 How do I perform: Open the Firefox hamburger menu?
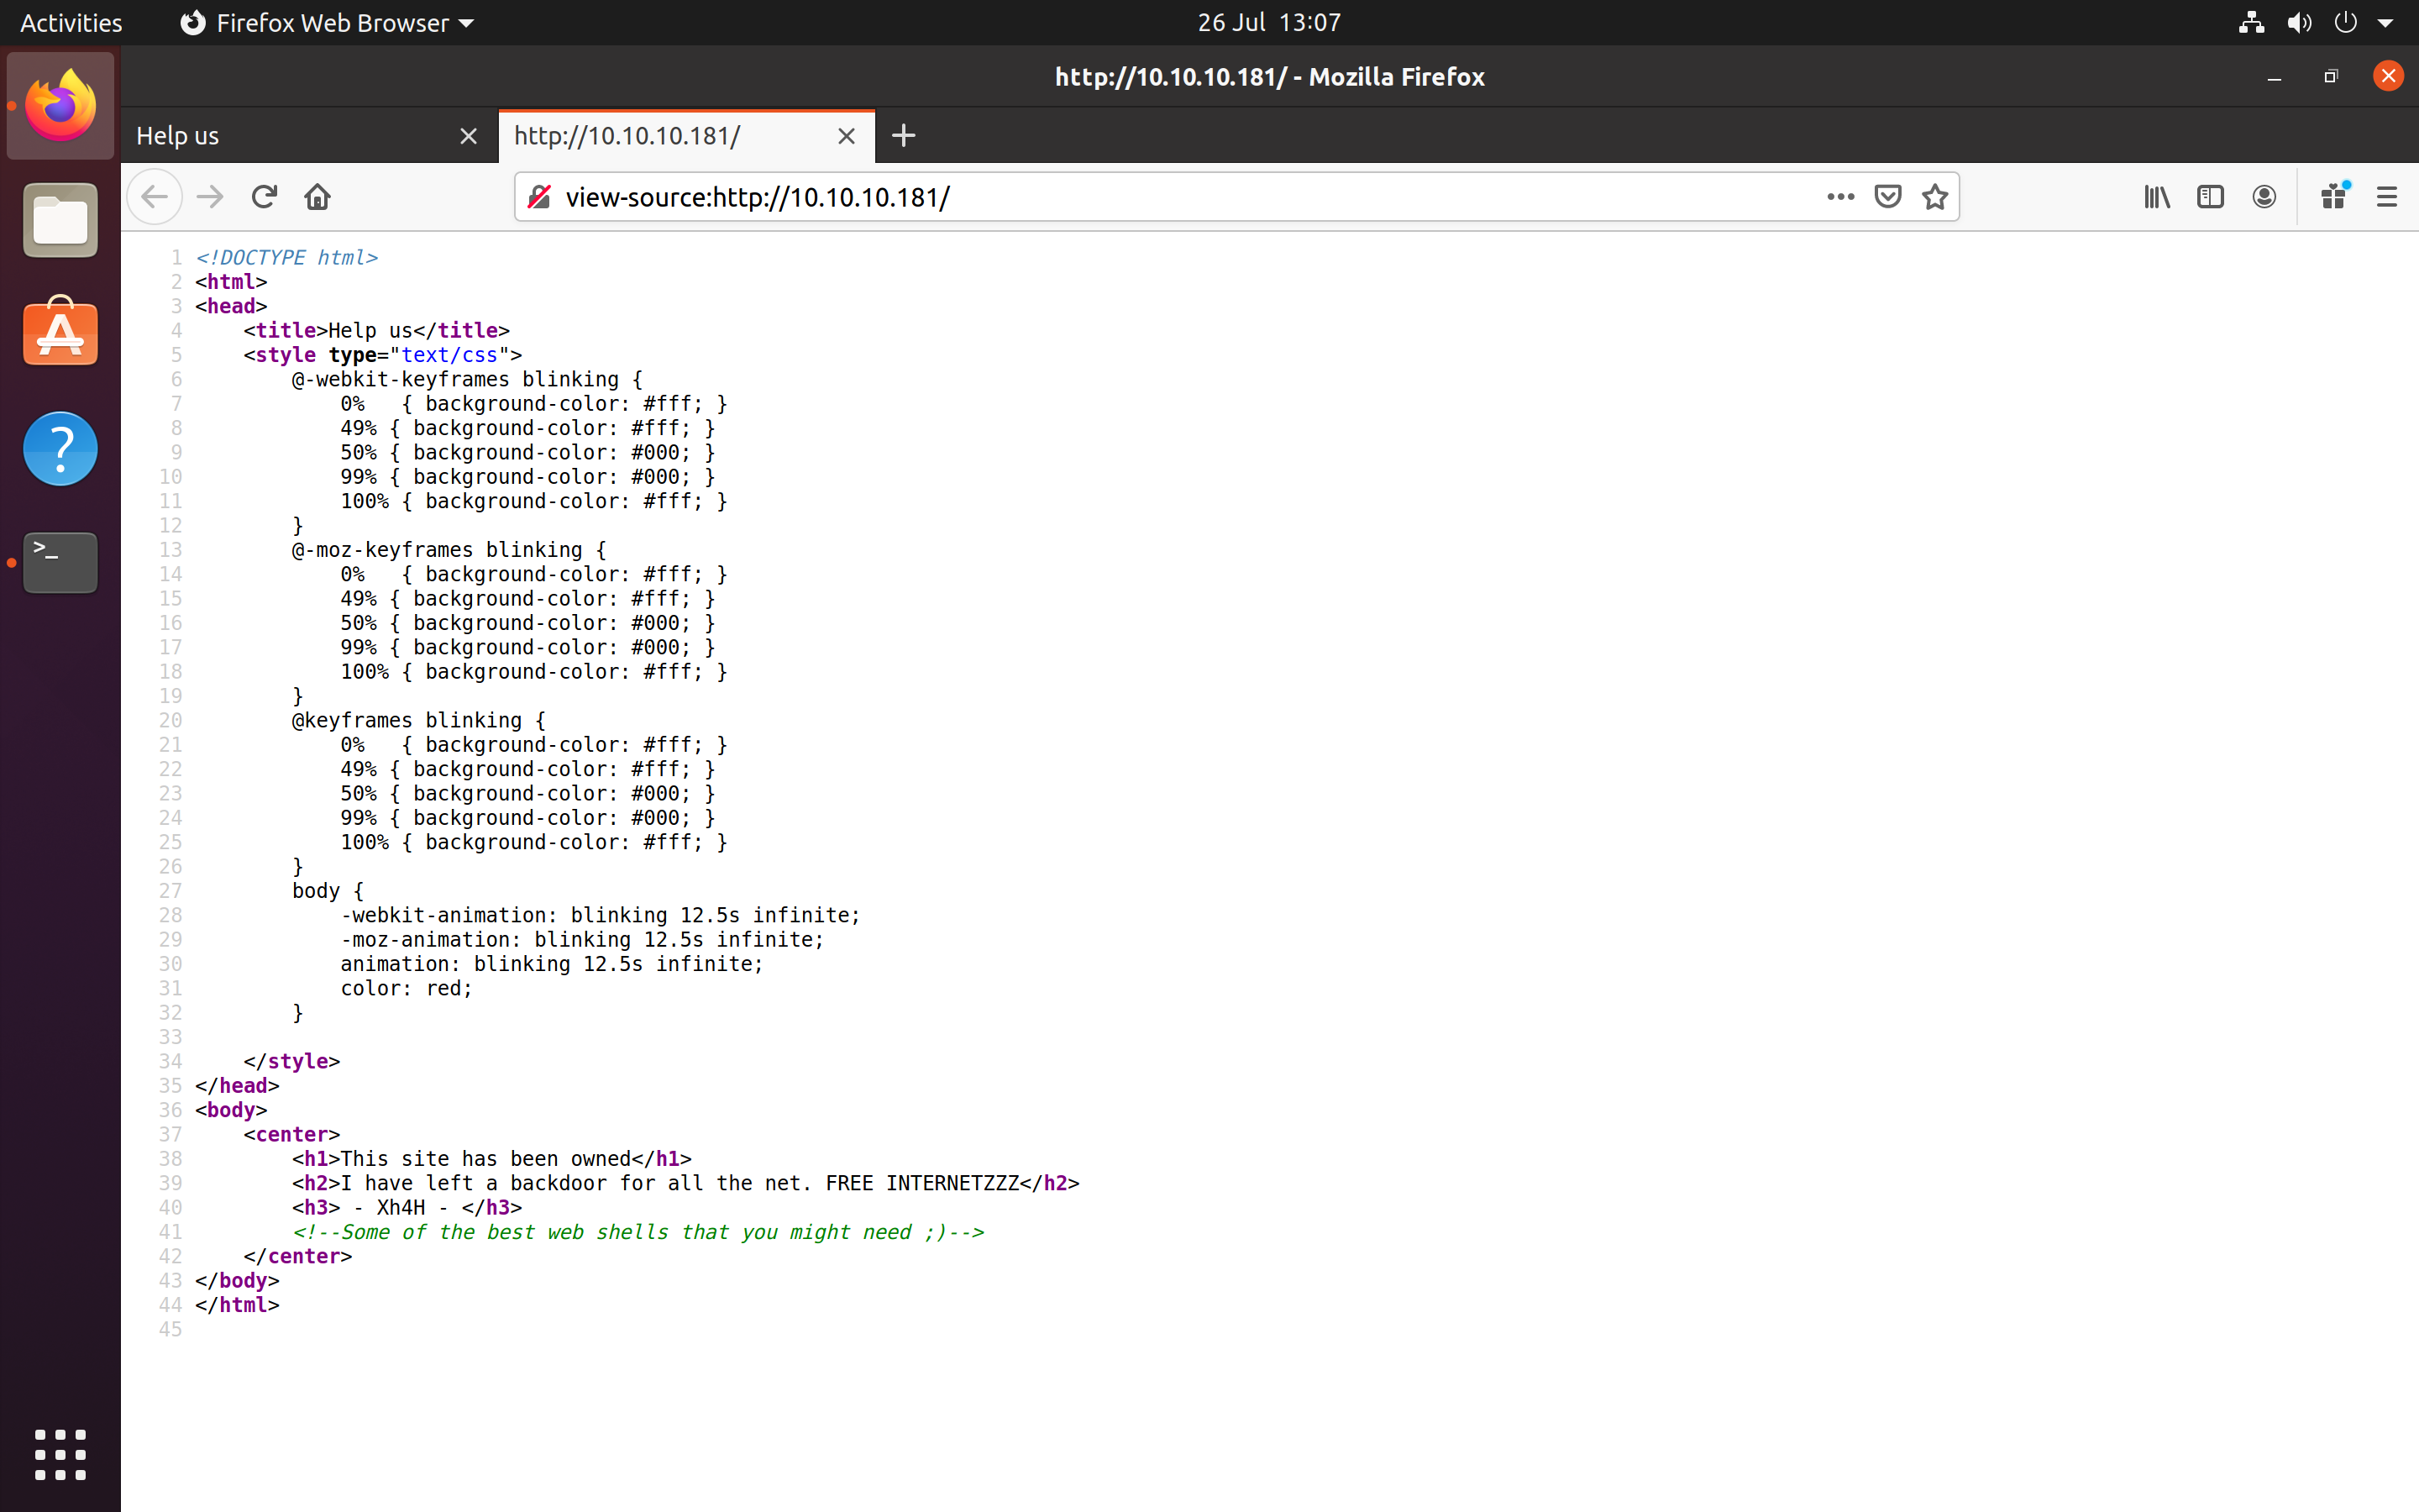tap(2387, 197)
